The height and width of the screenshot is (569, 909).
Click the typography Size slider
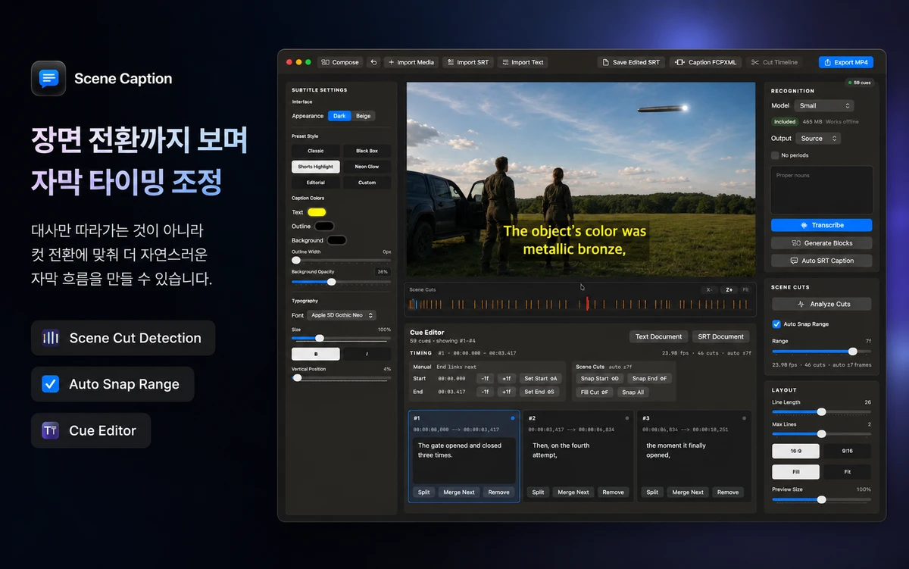pyautogui.click(x=341, y=339)
